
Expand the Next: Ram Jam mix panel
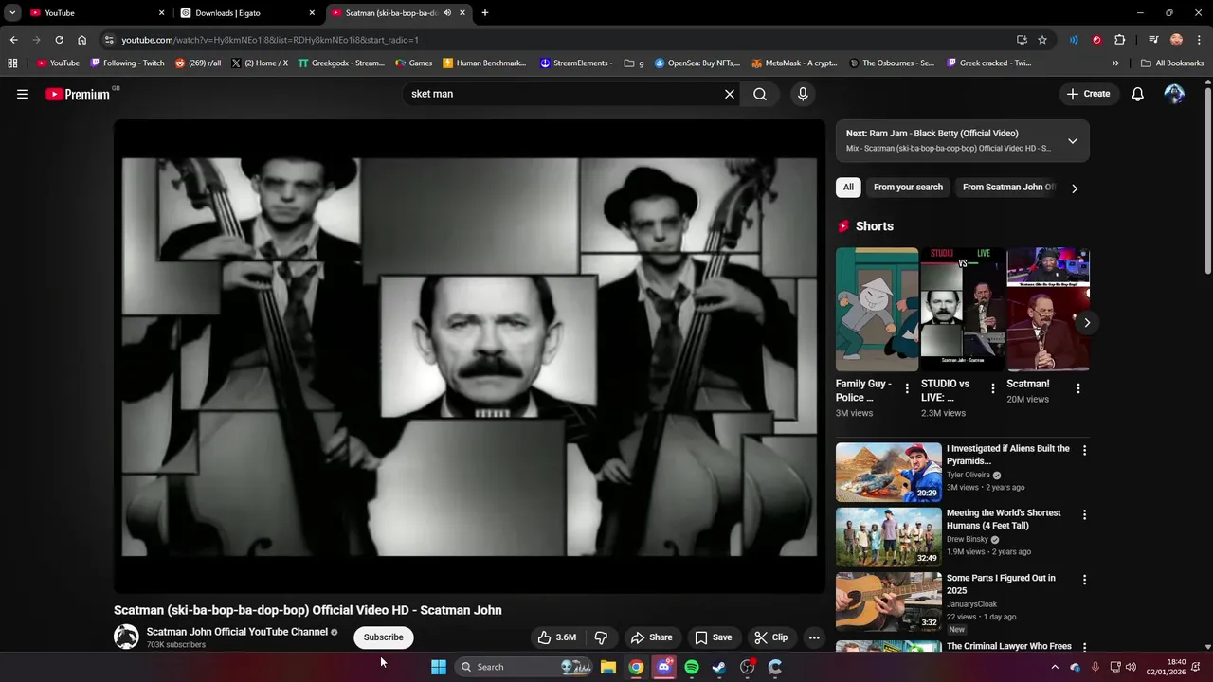pyautogui.click(x=1073, y=141)
